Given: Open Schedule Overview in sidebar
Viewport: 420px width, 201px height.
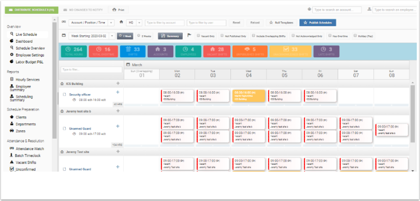Looking at the screenshot, I should (30, 48).
